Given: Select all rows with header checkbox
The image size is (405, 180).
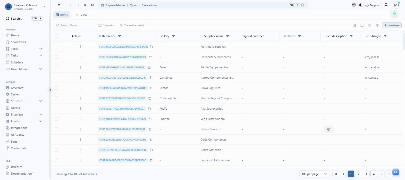Looking at the screenshot, I should pos(57,36).
